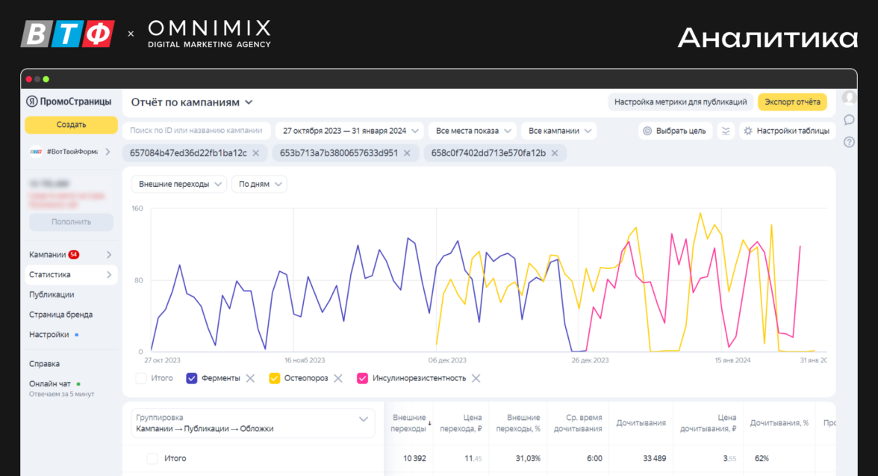Remove campaign filter chip 653b713a7b3800657633d951
Viewport: 878px width, 476px height.
(x=407, y=153)
